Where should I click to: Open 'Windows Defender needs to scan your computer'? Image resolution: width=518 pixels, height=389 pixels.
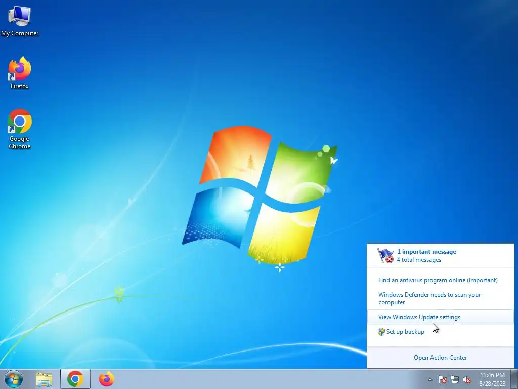429,298
